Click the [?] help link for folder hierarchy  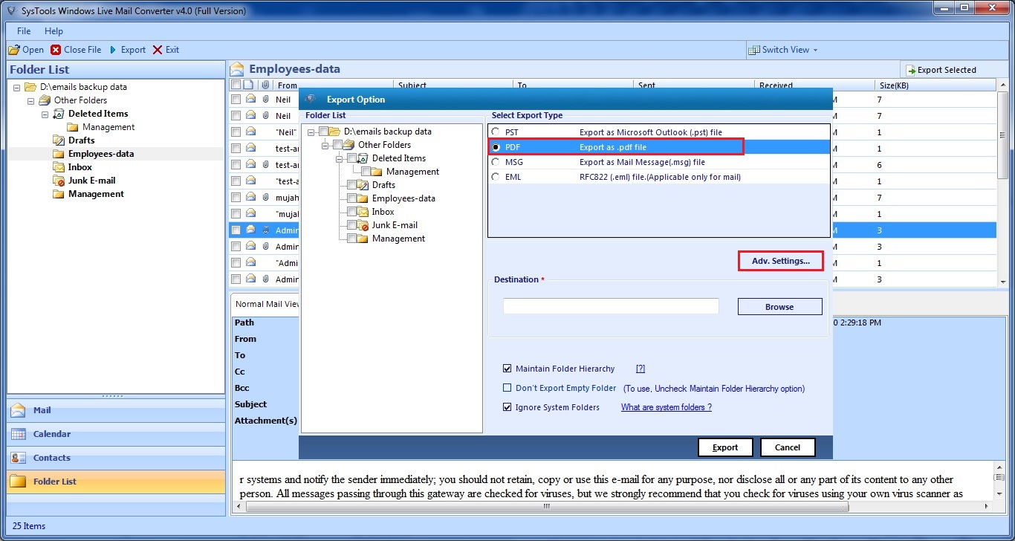click(641, 369)
